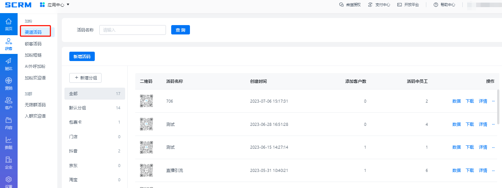The width and height of the screenshot is (502, 188).
Task: Open the 首页 home icon in sidebar
Action: coord(9,22)
